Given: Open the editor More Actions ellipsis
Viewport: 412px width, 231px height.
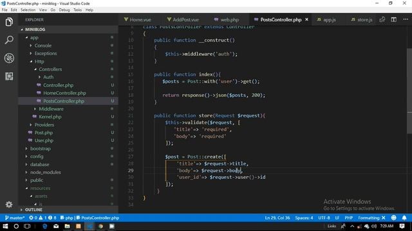Looking at the screenshot, I should (406, 20).
